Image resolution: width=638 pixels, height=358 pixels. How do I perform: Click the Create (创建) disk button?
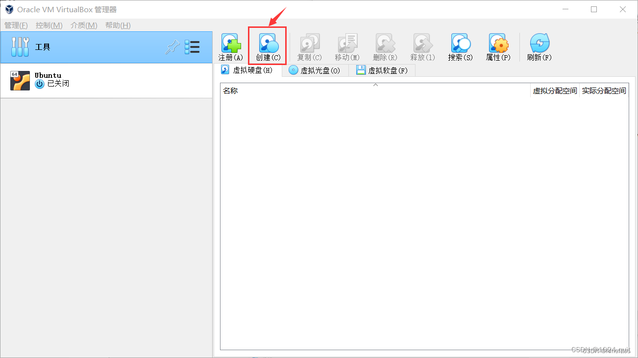268,47
